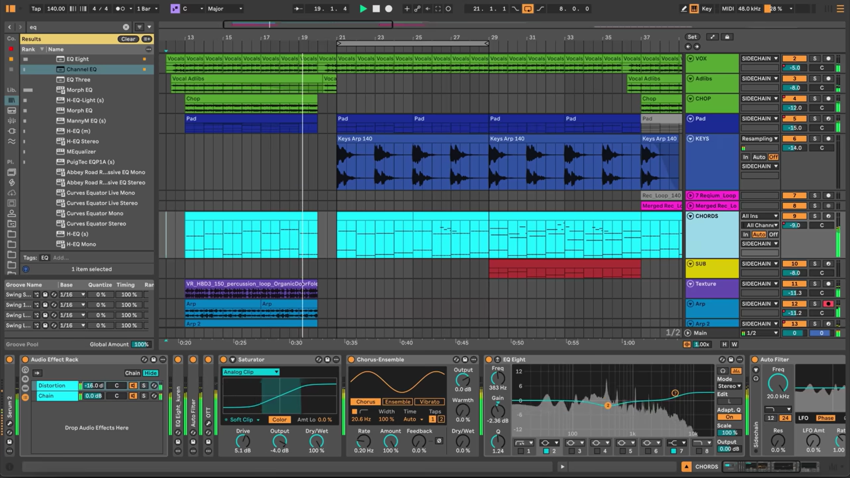This screenshot has width=850, height=478.
Task: Click the Key map mode button
Action: tap(707, 8)
